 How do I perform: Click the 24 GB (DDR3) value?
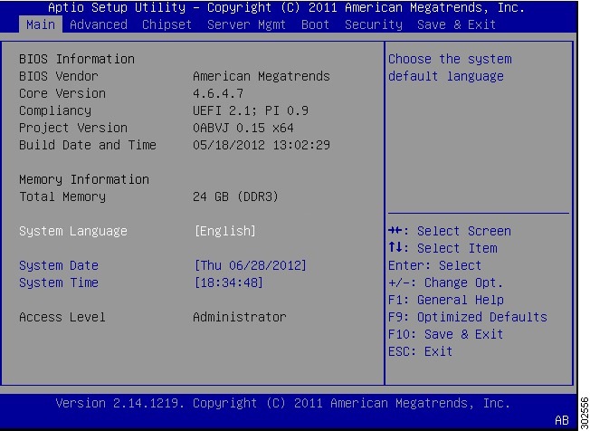click(235, 196)
